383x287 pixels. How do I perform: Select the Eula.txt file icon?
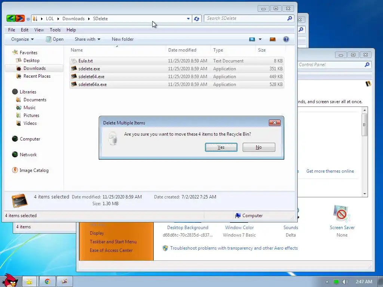74,61
